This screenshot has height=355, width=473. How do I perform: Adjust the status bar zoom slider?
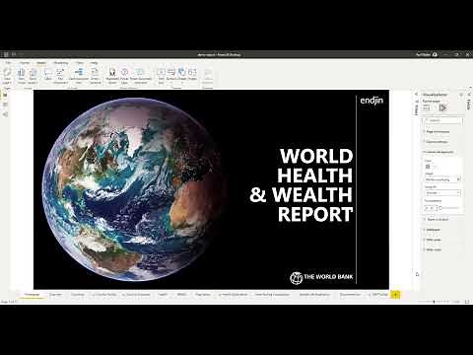[435, 301]
